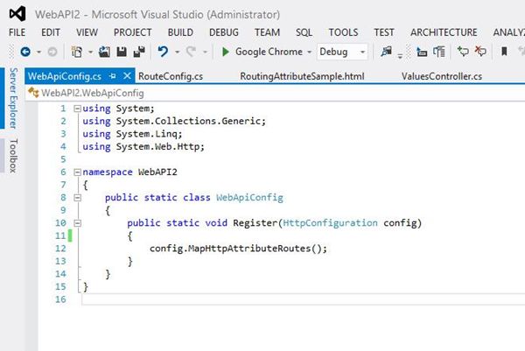
Task: Open the Redo history dropdown
Action: [x=205, y=52]
